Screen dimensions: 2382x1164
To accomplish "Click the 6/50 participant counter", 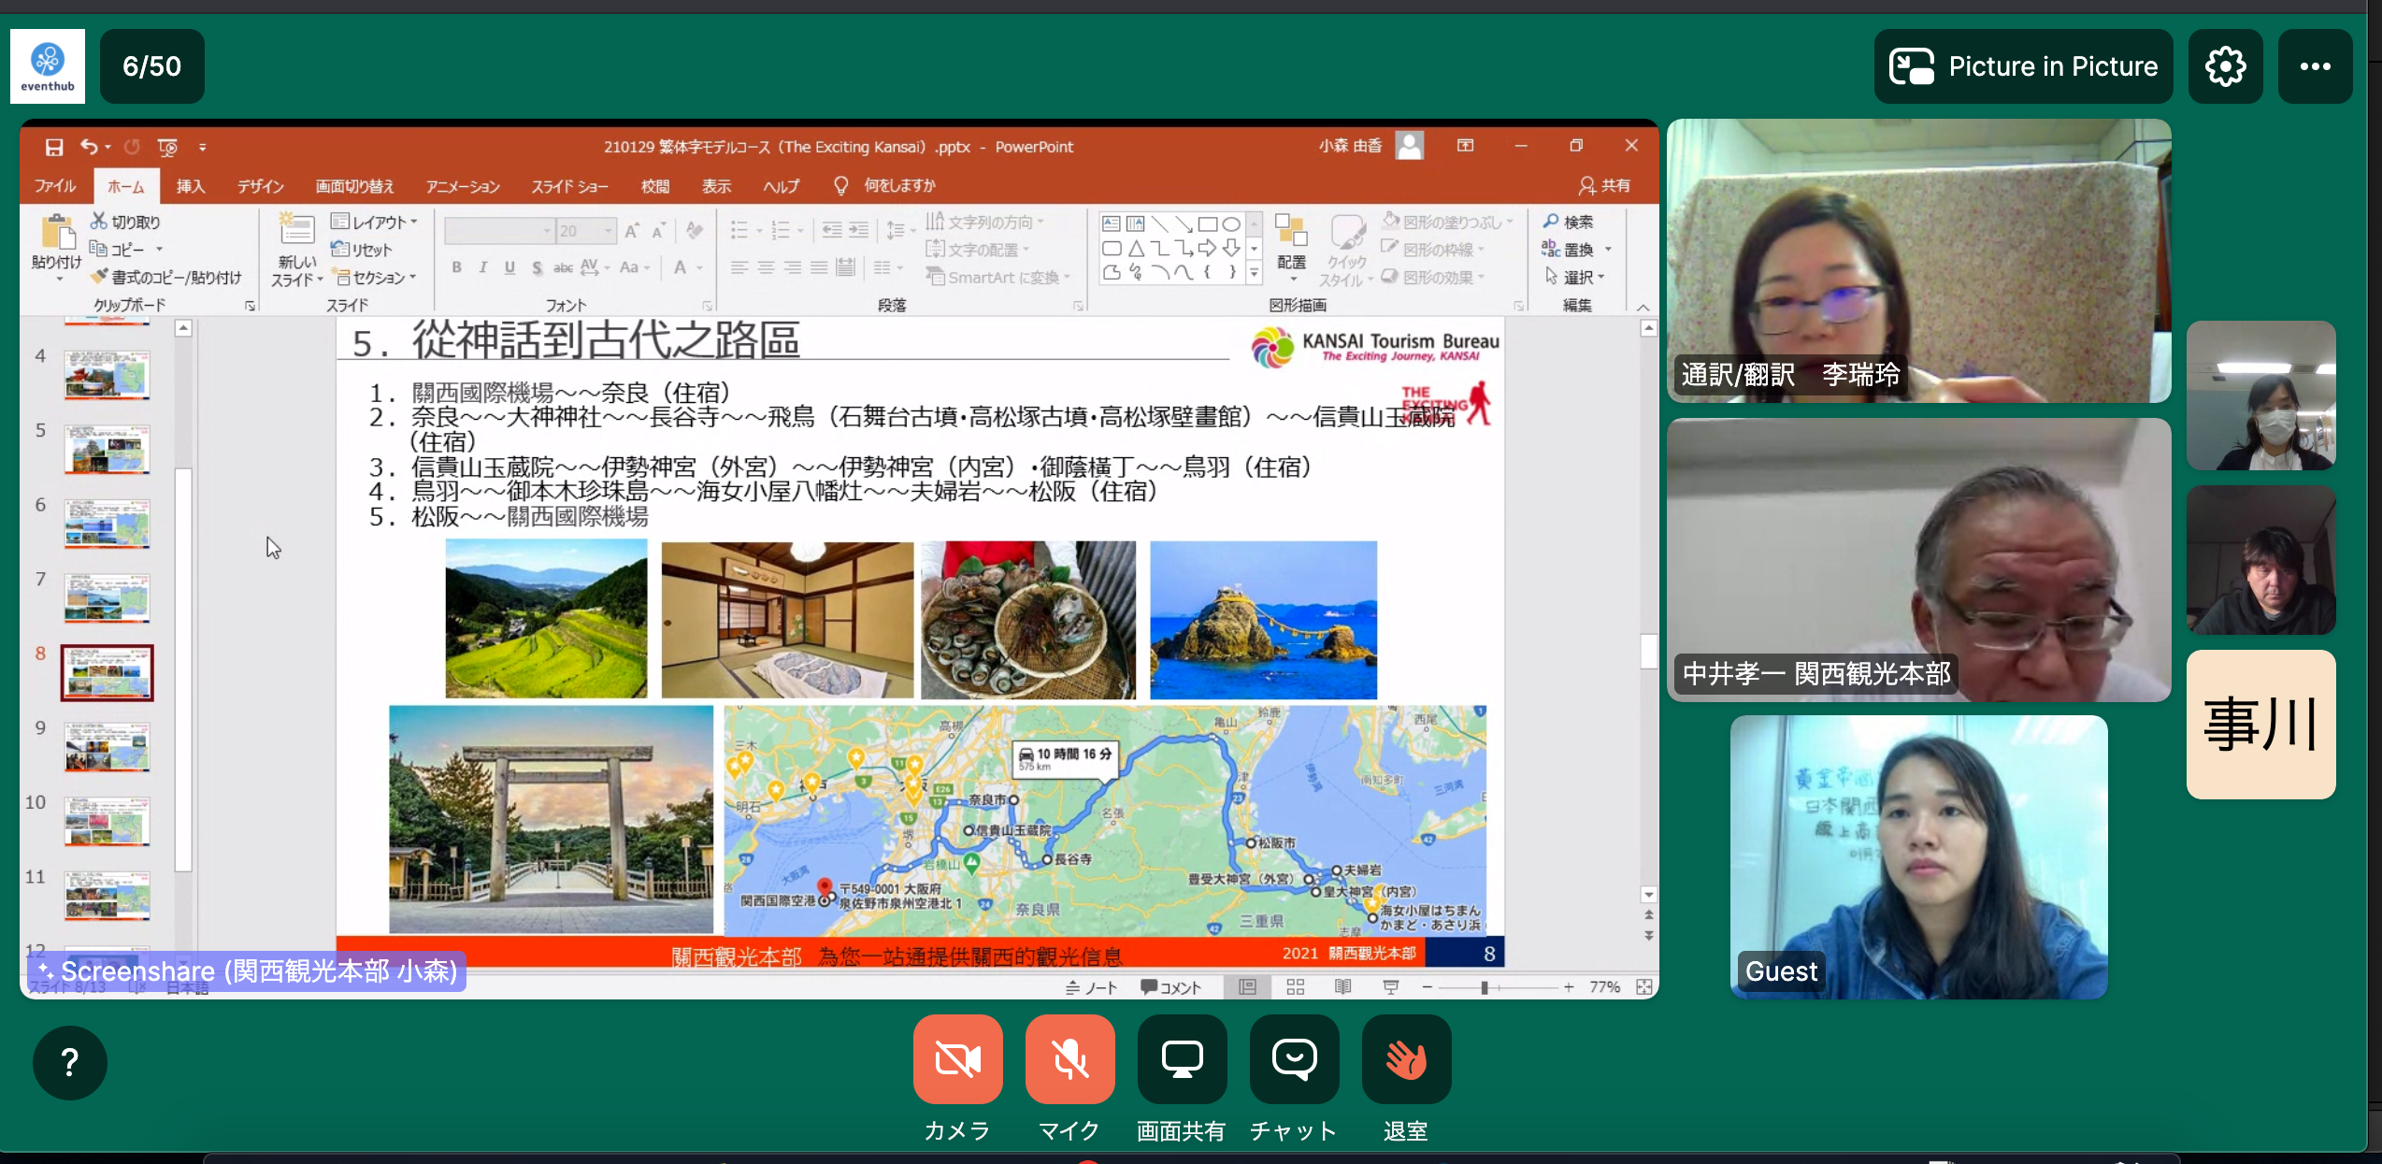I will [152, 66].
